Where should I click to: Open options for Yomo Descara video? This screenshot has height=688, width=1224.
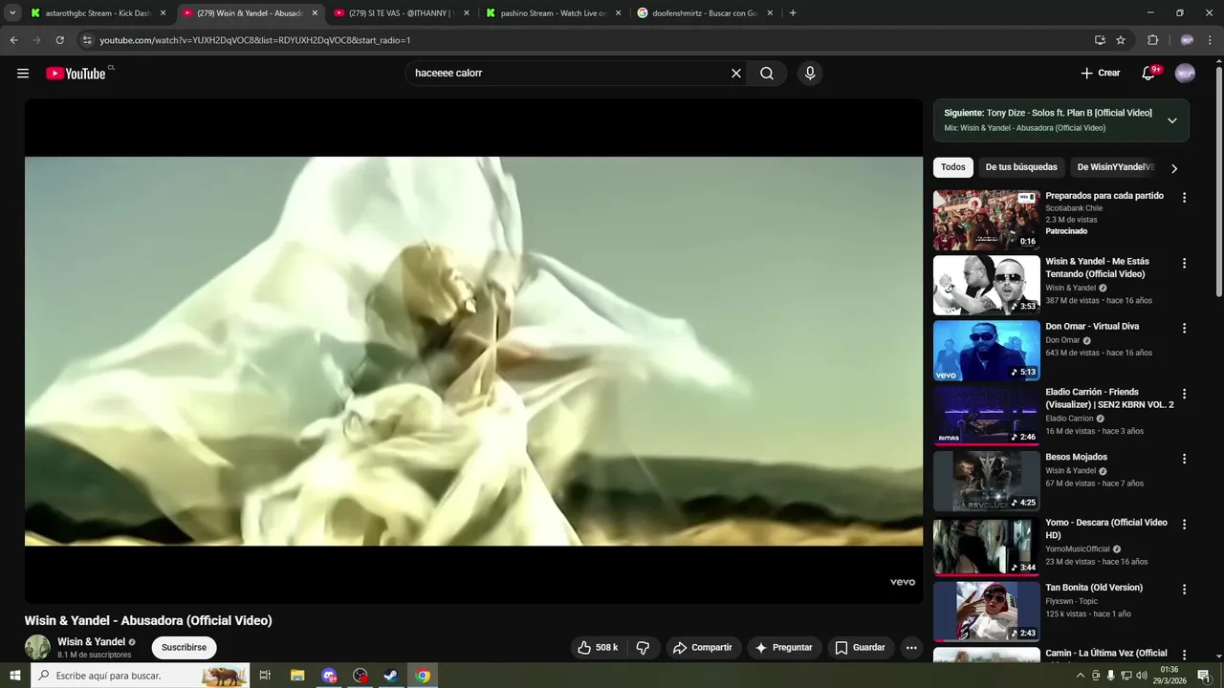(1184, 525)
